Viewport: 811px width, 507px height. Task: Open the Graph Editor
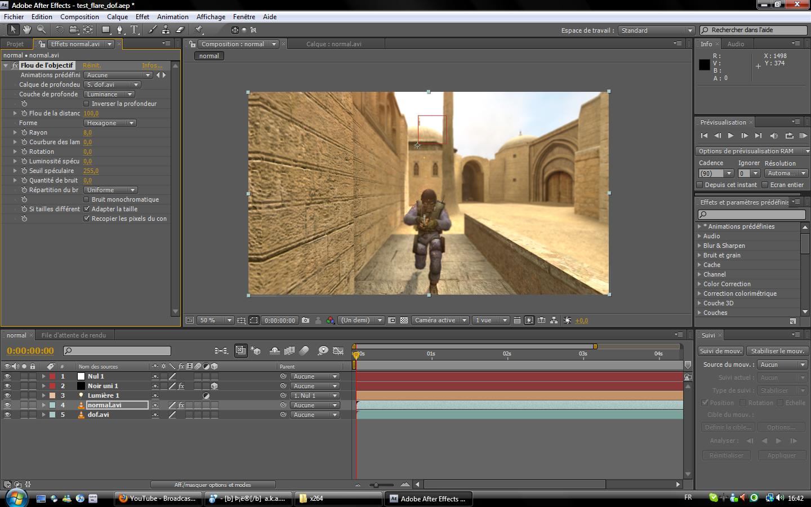[x=338, y=350]
